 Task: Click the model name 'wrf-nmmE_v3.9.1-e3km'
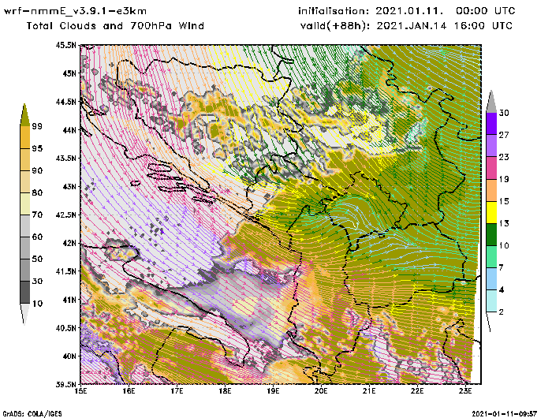click(x=76, y=11)
